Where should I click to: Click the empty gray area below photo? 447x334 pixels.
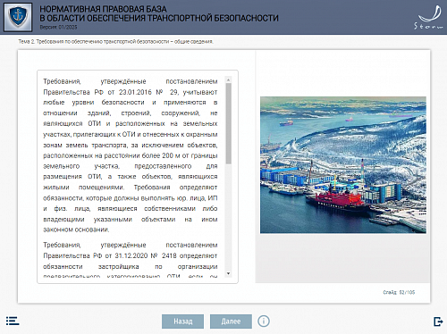point(342,257)
